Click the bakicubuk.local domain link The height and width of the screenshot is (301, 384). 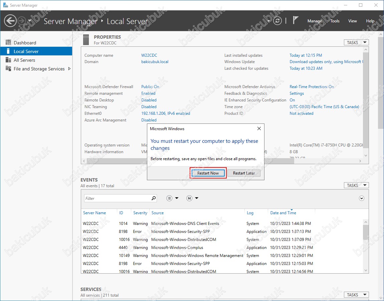[155, 62]
